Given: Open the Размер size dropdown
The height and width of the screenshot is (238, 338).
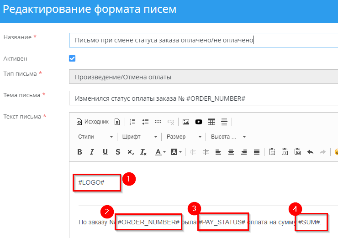Looking at the screenshot, I should point(184,137).
